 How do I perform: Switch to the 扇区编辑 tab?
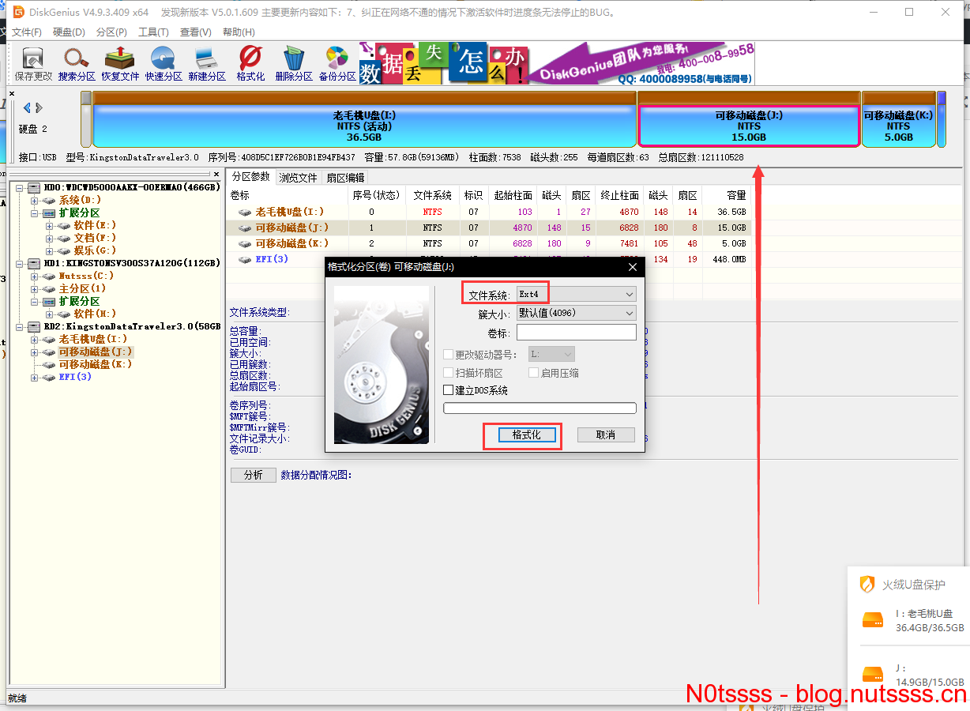pyautogui.click(x=345, y=178)
